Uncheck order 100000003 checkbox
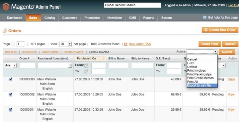239x123 pixels. [10, 79]
